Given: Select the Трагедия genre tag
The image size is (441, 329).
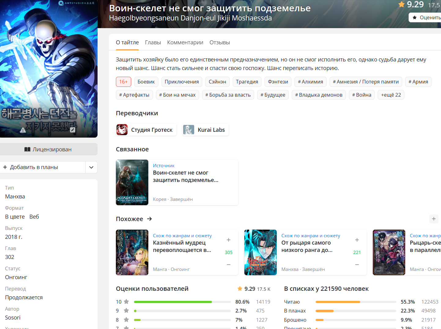Looking at the screenshot, I should (x=247, y=82).
